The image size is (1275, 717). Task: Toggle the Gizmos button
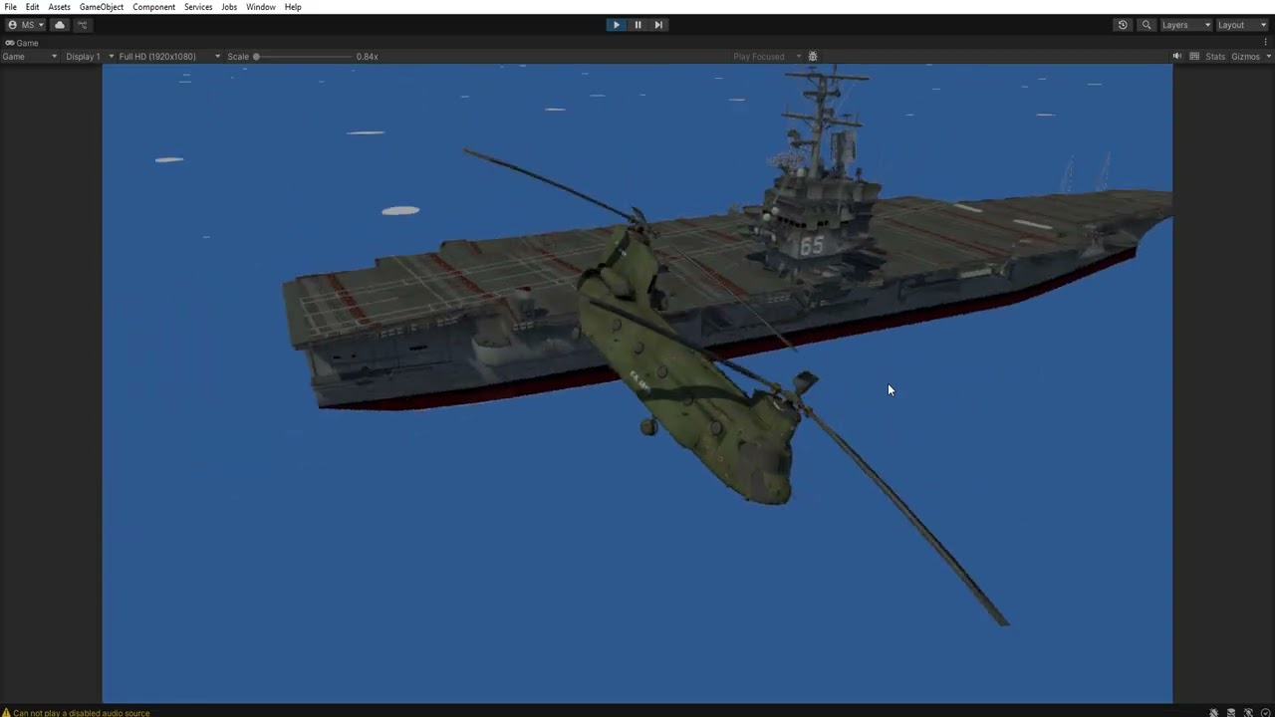pos(1245,57)
